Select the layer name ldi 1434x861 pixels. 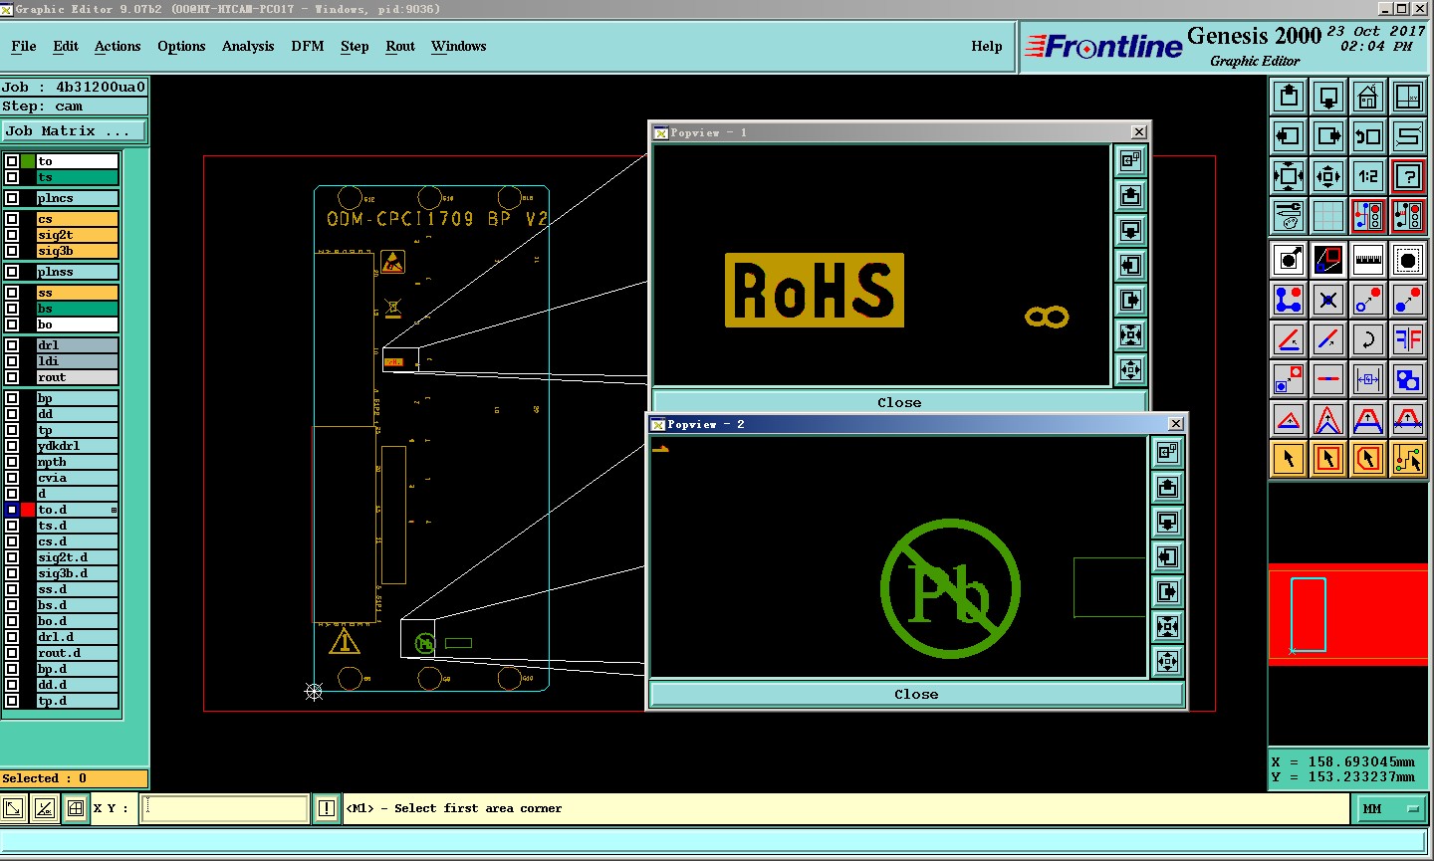click(x=78, y=361)
